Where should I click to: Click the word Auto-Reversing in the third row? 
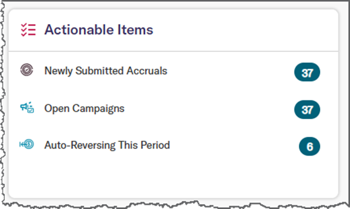(80, 145)
